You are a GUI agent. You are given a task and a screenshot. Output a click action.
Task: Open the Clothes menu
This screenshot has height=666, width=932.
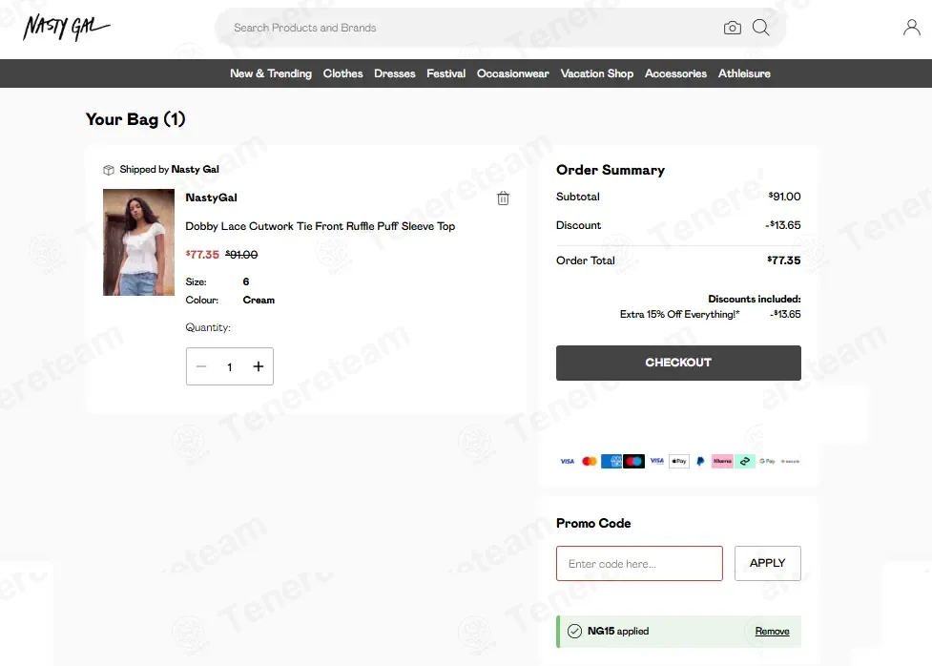[x=343, y=73]
